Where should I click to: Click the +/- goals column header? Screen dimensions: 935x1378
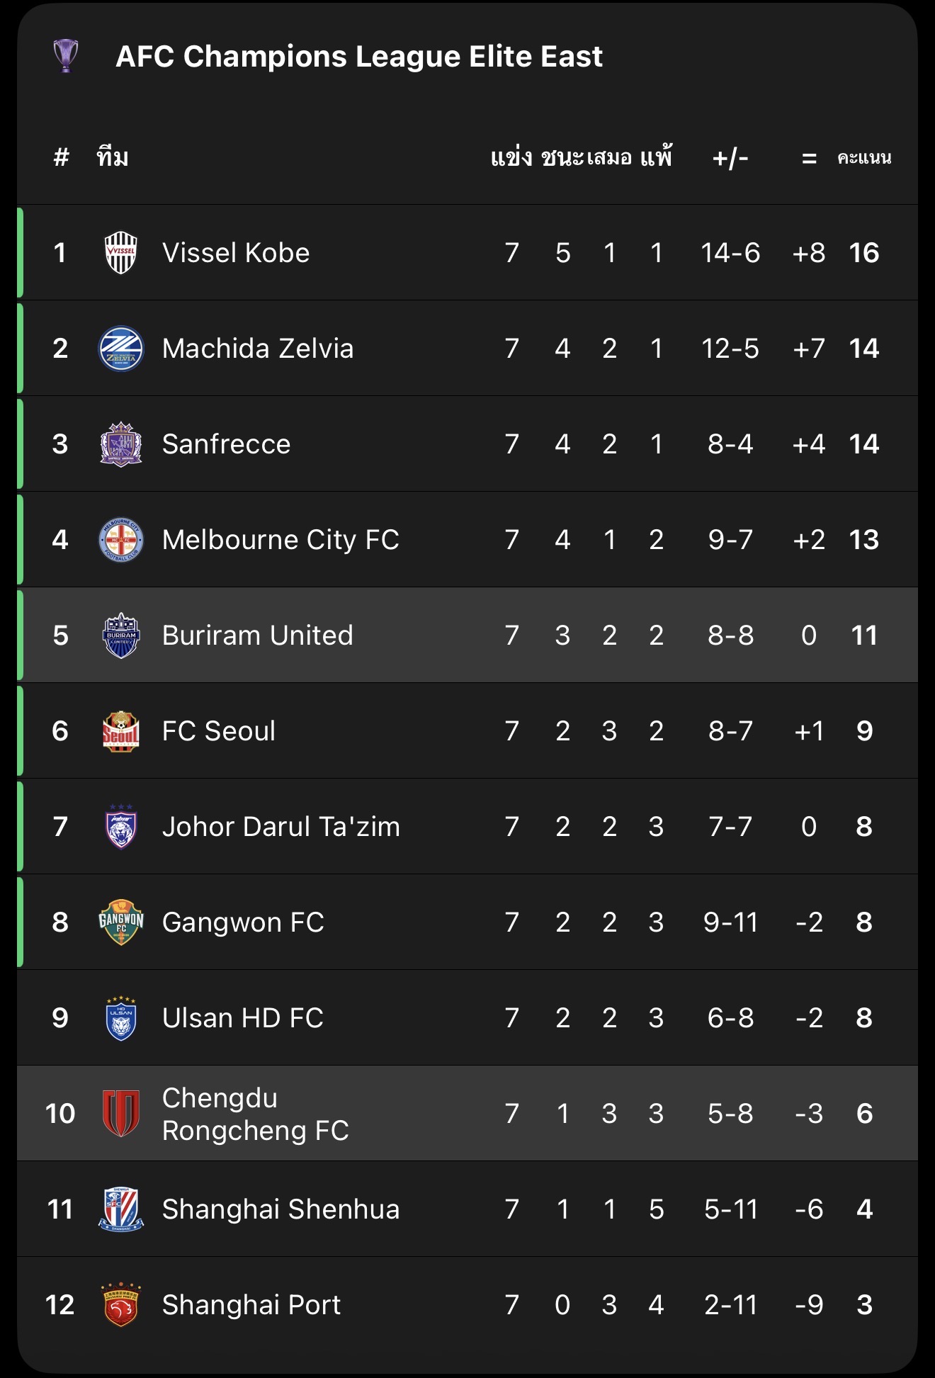coord(730,157)
